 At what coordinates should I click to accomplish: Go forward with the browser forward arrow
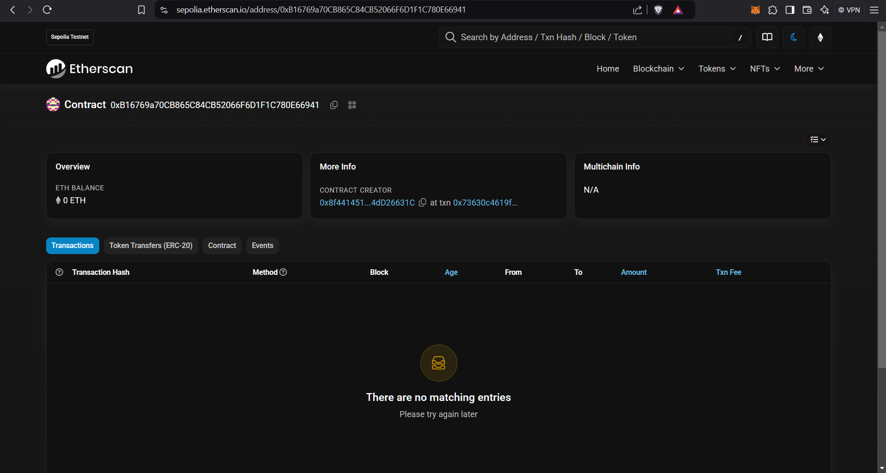pos(30,10)
